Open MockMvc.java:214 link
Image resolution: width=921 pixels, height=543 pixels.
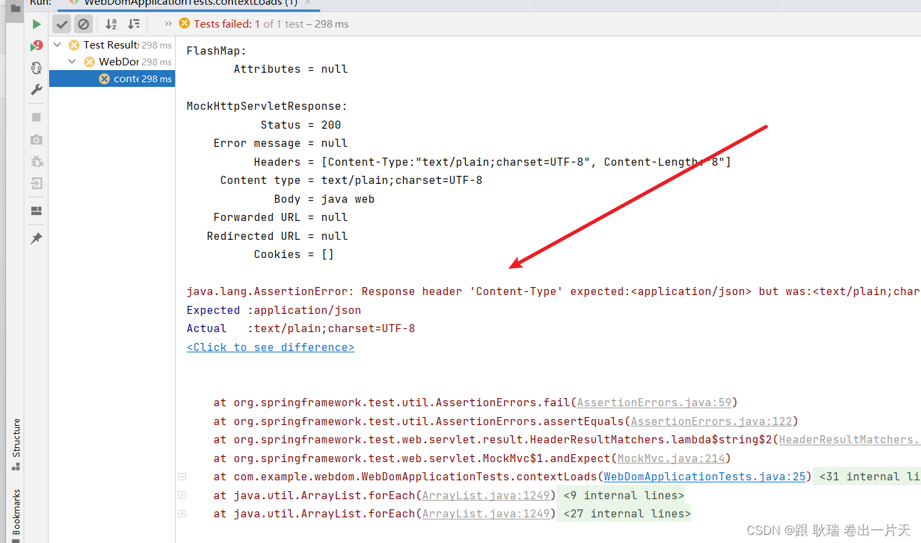[671, 459]
